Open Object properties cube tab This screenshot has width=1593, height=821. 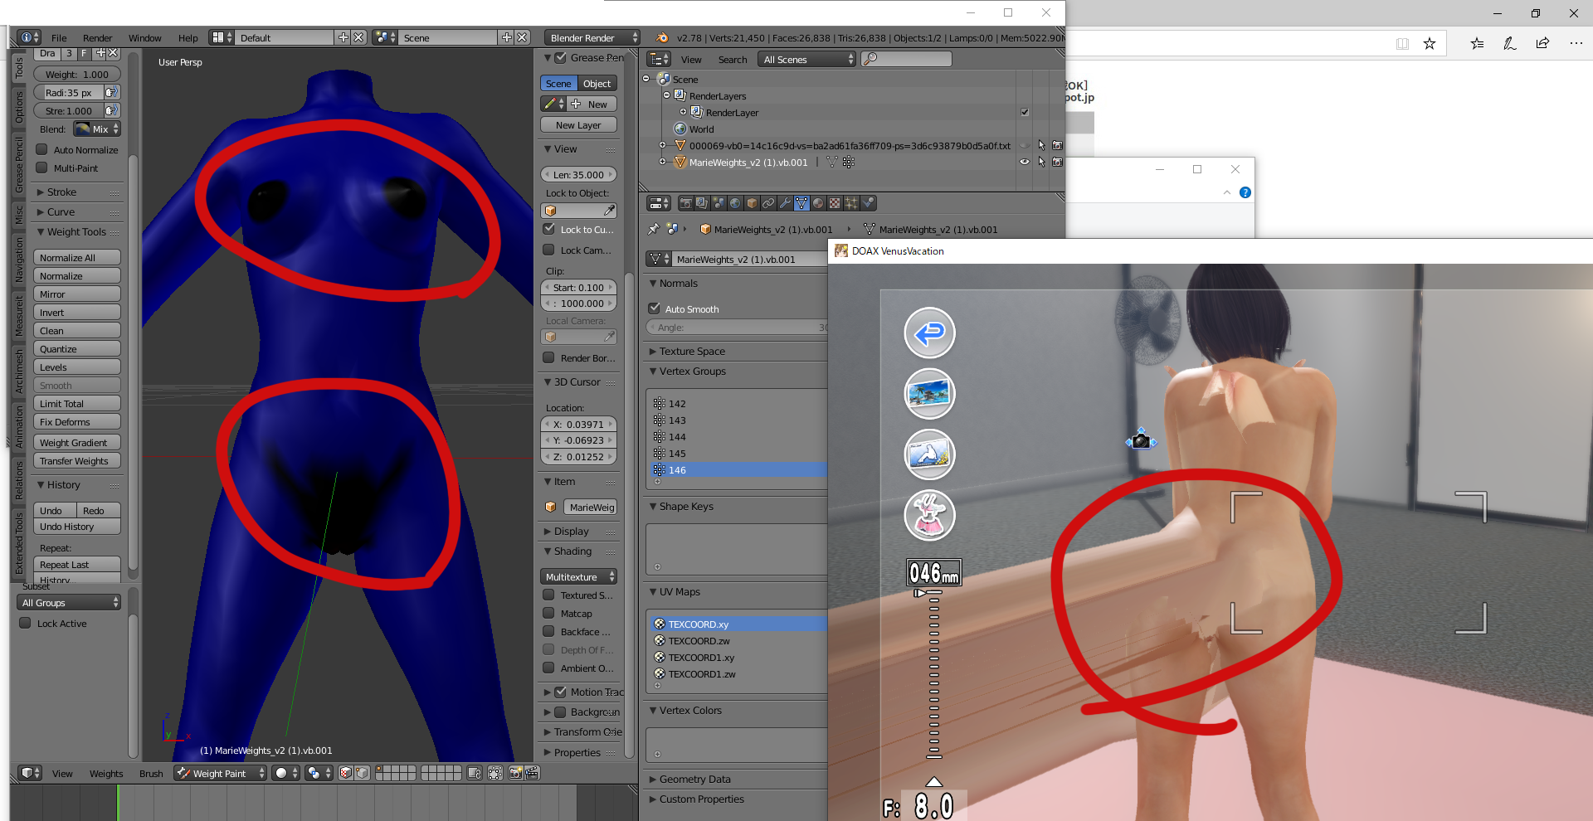pos(752,203)
